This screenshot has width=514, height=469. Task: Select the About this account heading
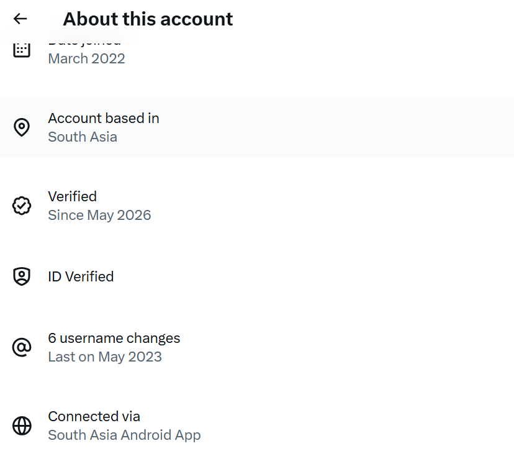click(x=148, y=19)
